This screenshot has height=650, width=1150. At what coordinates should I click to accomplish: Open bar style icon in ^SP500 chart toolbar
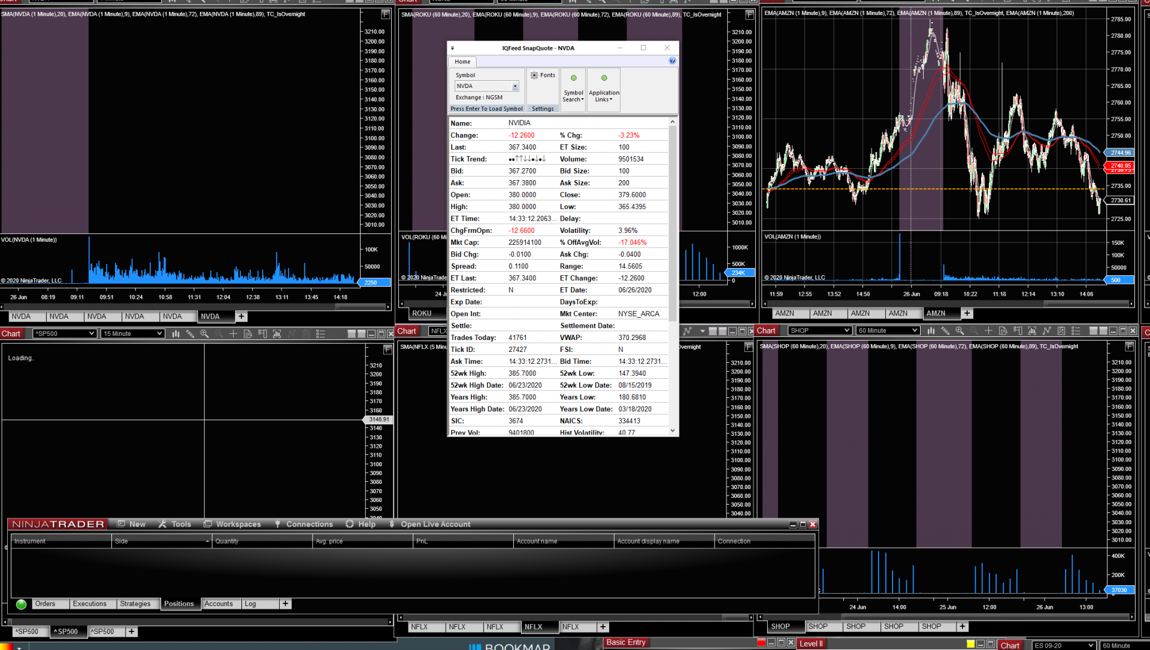(175, 334)
